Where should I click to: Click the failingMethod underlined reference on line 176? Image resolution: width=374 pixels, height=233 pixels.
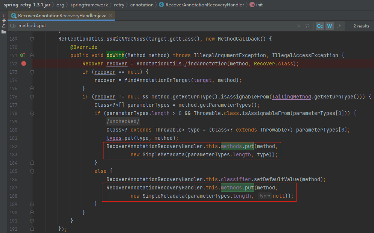(x=291, y=96)
